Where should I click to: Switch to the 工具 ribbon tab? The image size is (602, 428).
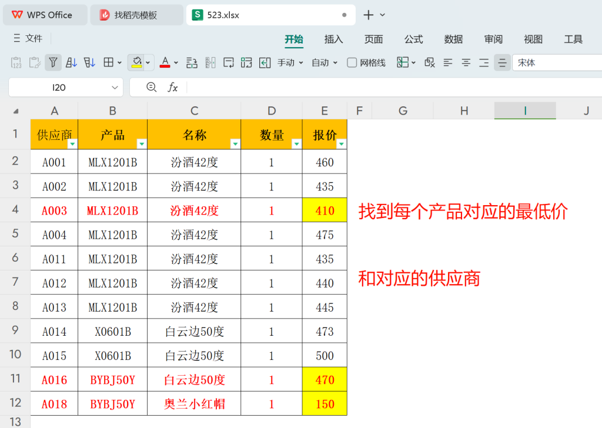[x=573, y=39]
